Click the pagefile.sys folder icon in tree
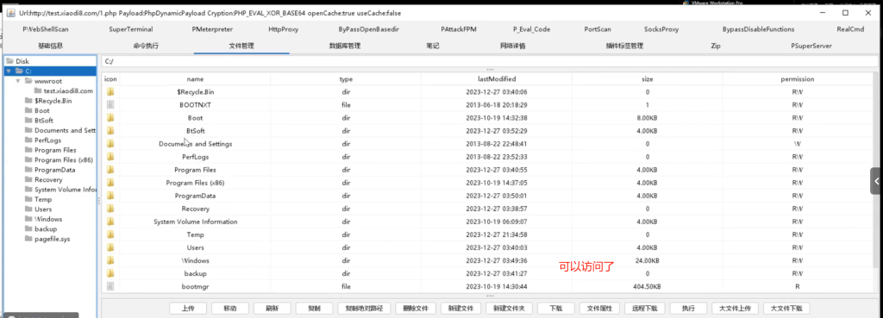883x318 pixels. point(28,239)
